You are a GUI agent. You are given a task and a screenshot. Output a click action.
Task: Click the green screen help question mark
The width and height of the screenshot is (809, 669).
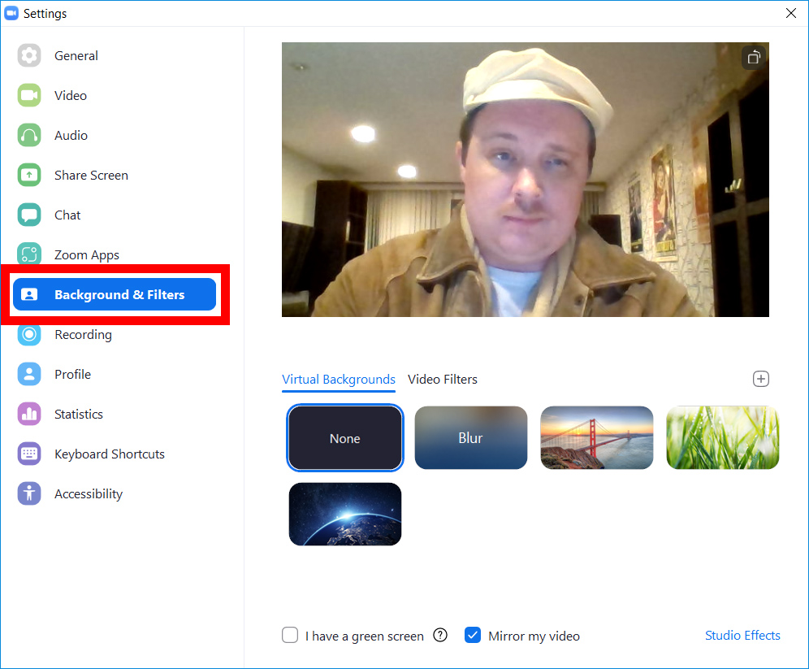point(440,636)
